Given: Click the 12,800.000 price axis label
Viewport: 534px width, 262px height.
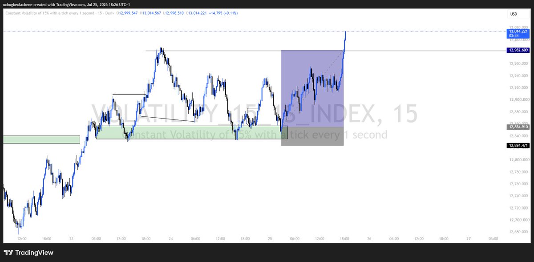Looking at the screenshot, I should pos(518,160).
